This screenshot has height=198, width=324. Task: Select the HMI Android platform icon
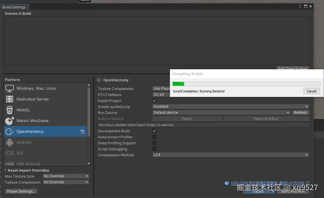click(10, 164)
